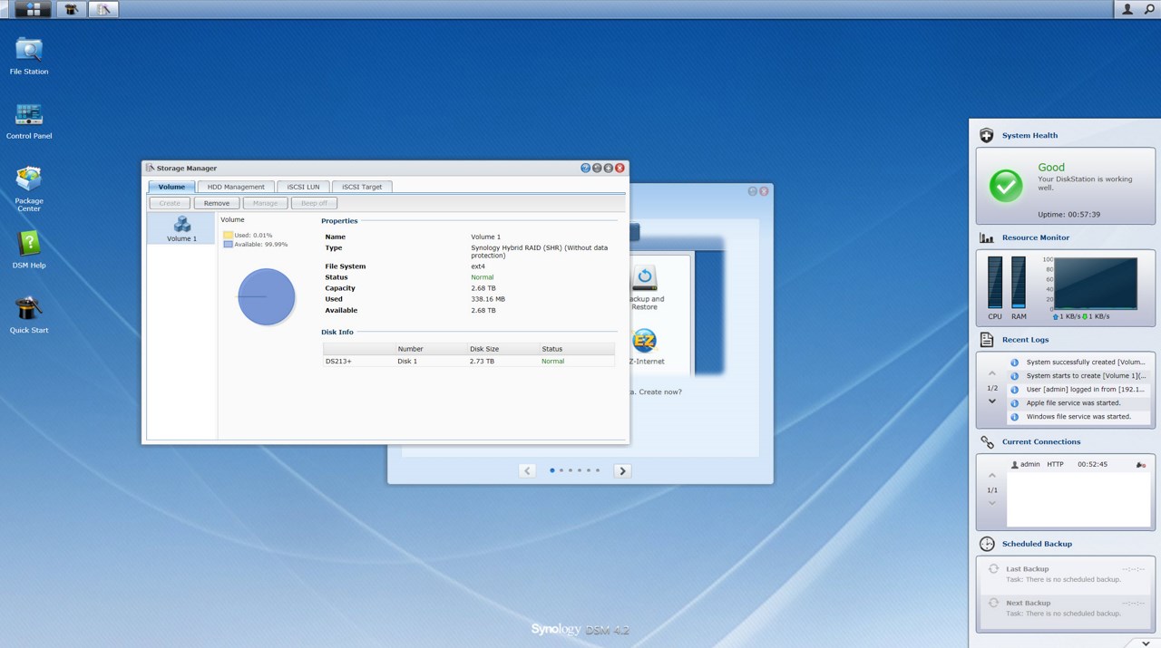This screenshot has width=1161, height=648.
Task: Select the Disk 1 row in Disk Info
Action: [469, 361]
